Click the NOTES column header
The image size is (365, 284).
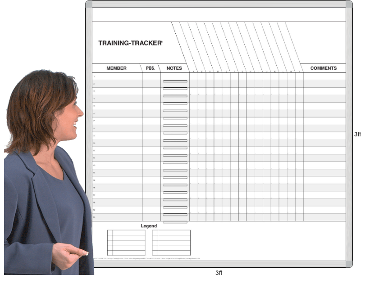pos(174,68)
